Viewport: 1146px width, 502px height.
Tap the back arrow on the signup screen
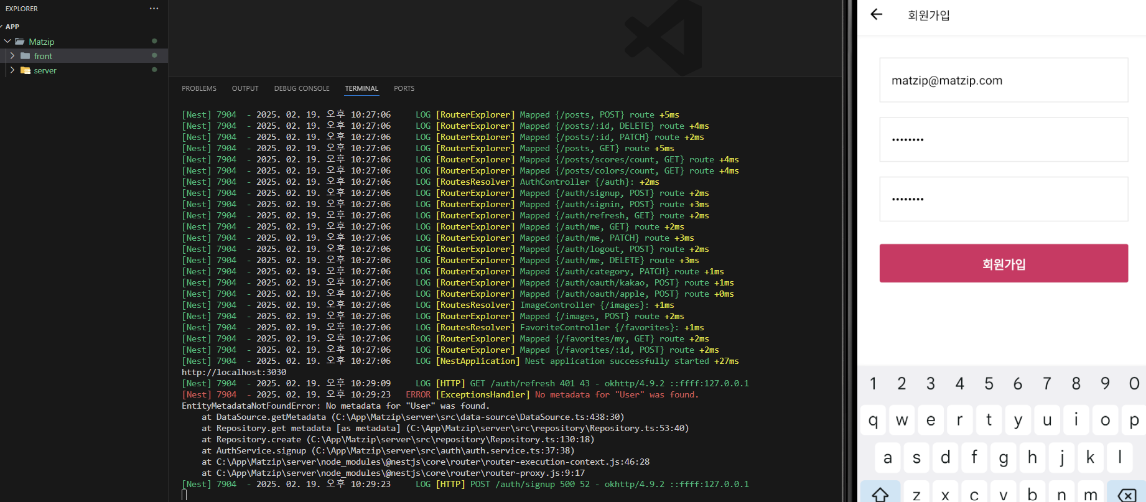point(877,14)
